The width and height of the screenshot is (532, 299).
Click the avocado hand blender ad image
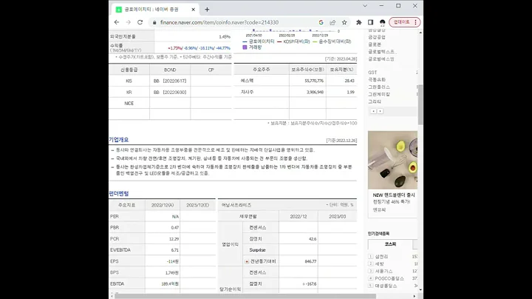pyautogui.click(x=392, y=160)
